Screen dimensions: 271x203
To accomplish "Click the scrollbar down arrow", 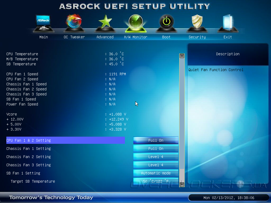I will (x=182, y=184).
